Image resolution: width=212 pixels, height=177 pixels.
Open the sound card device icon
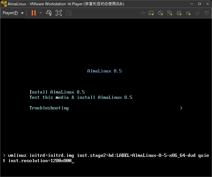click(x=188, y=13)
